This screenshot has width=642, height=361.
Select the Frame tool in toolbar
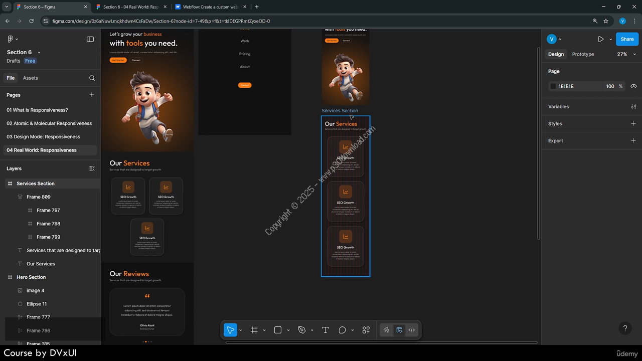[x=254, y=330]
